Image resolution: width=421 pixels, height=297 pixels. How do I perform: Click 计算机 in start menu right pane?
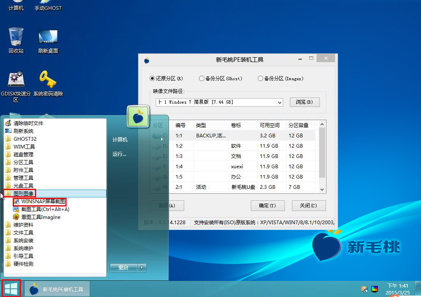tap(120, 139)
